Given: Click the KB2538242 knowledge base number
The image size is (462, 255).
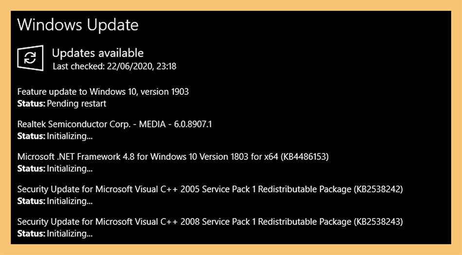Looking at the screenshot, I should point(378,189).
